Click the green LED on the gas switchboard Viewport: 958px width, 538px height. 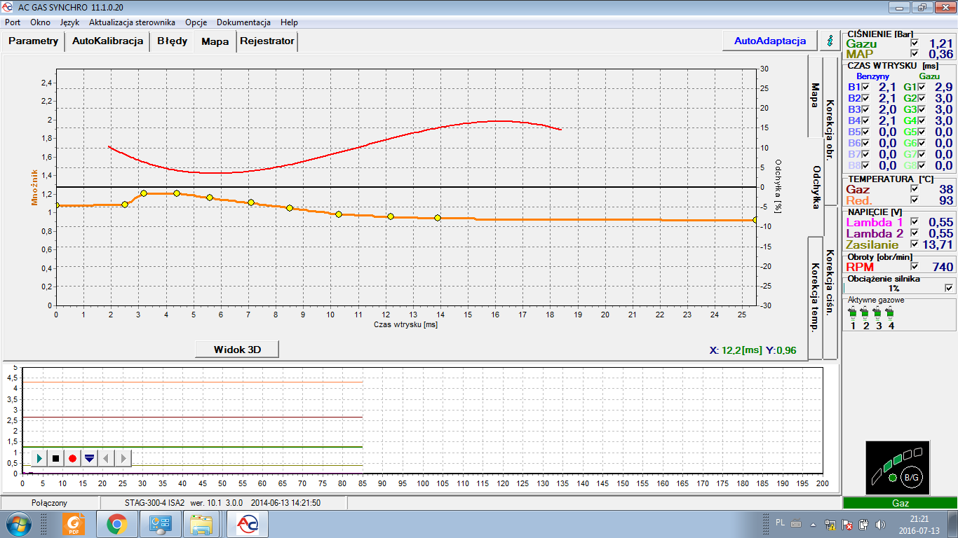coord(892,478)
